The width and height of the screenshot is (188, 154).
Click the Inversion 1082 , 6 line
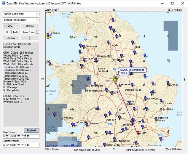tap(13, 102)
